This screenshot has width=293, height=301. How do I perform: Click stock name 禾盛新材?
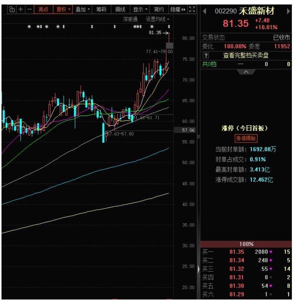coord(257,11)
